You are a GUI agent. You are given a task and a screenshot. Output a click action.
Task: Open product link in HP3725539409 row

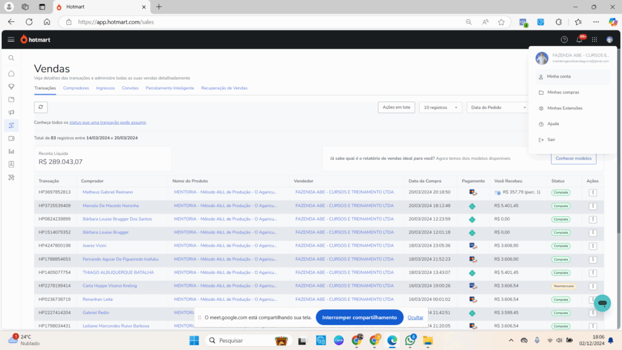pos(225,205)
